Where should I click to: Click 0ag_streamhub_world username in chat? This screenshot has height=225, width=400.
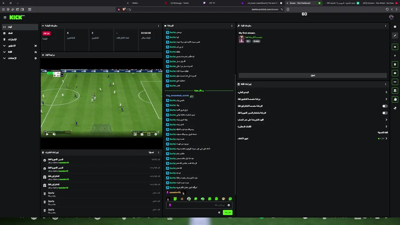tap(177, 96)
